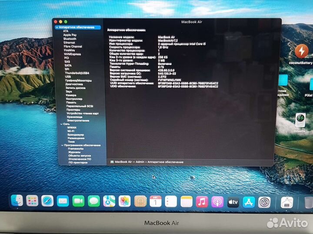The height and width of the screenshot is (234, 313).
Task: Select Fibre Channel in the sidebar
Action: pos(73,46)
